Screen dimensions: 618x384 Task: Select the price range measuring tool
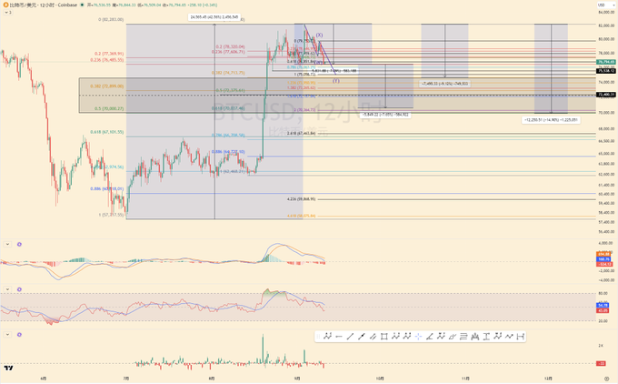[486, 337]
